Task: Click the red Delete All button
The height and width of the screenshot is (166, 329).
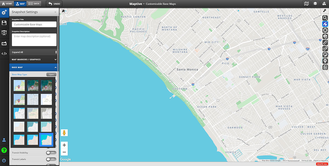Action: click(322, 164)
